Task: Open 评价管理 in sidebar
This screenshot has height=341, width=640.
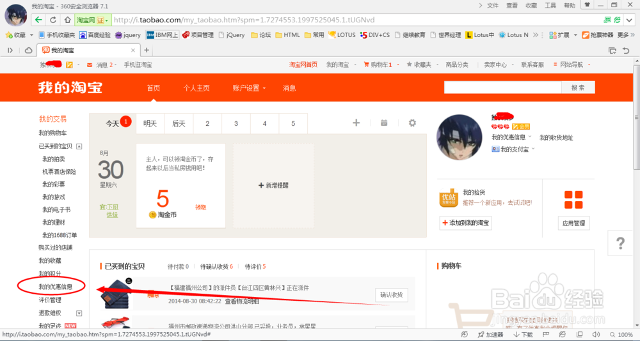Action: (50, 300)
